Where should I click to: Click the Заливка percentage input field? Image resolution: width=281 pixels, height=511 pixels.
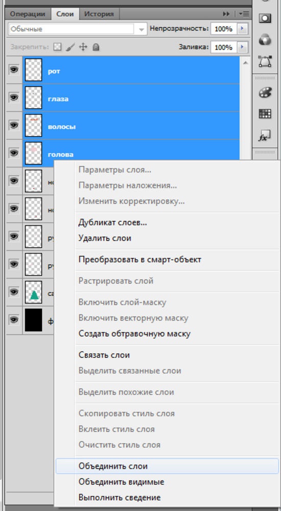(224, 47)
